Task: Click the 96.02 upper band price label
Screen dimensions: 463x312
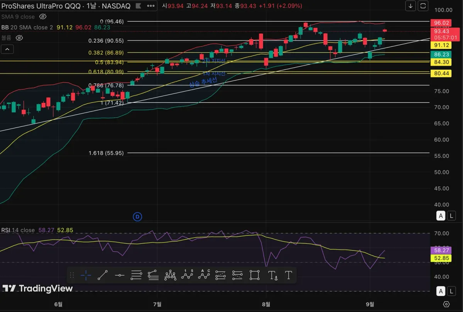Action: (x=441, y=23)
